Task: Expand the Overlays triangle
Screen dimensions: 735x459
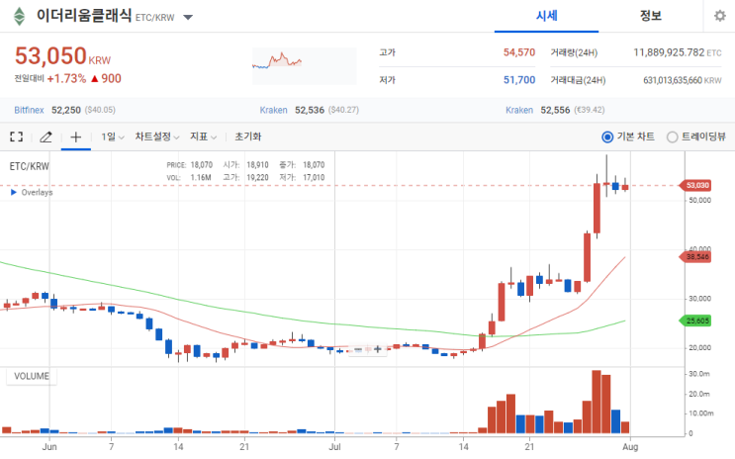Action: tap(14, 192)
